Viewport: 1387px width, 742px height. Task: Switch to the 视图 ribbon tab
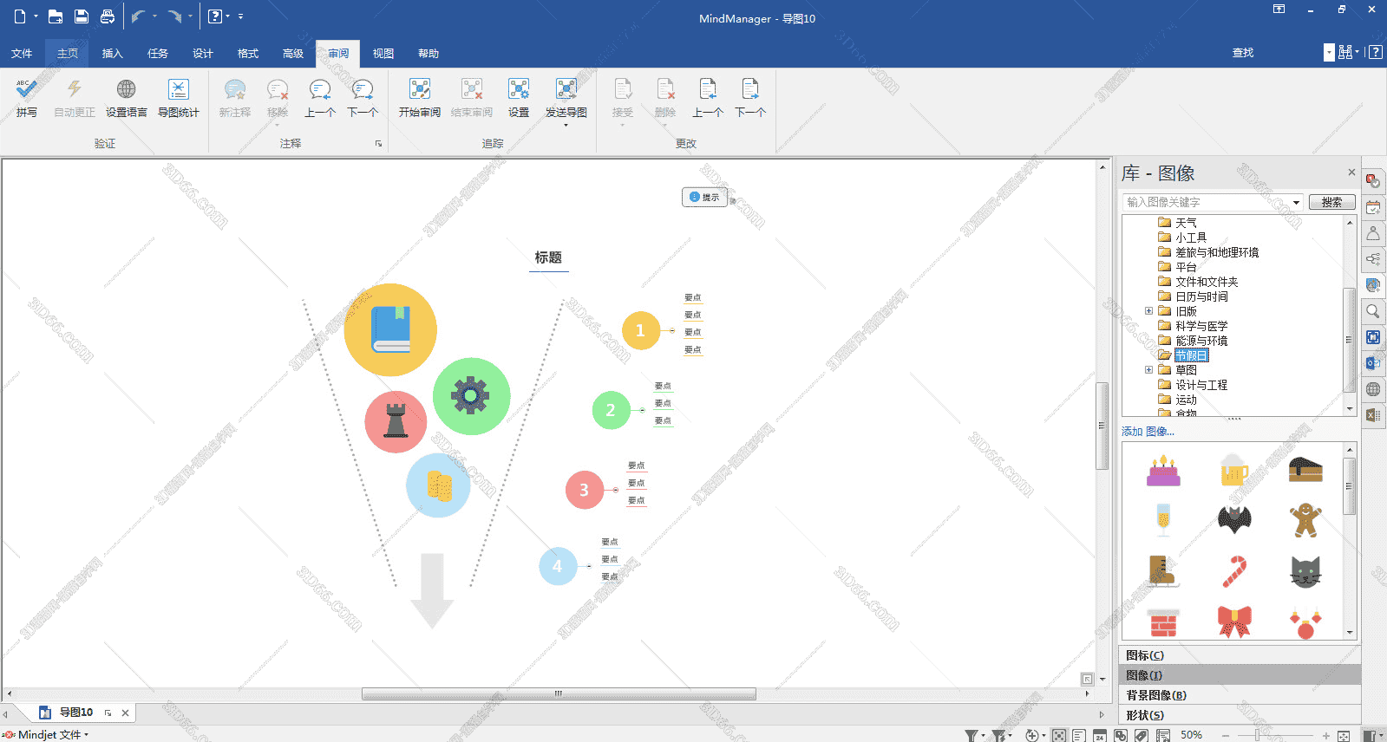(x=383, y=54)
